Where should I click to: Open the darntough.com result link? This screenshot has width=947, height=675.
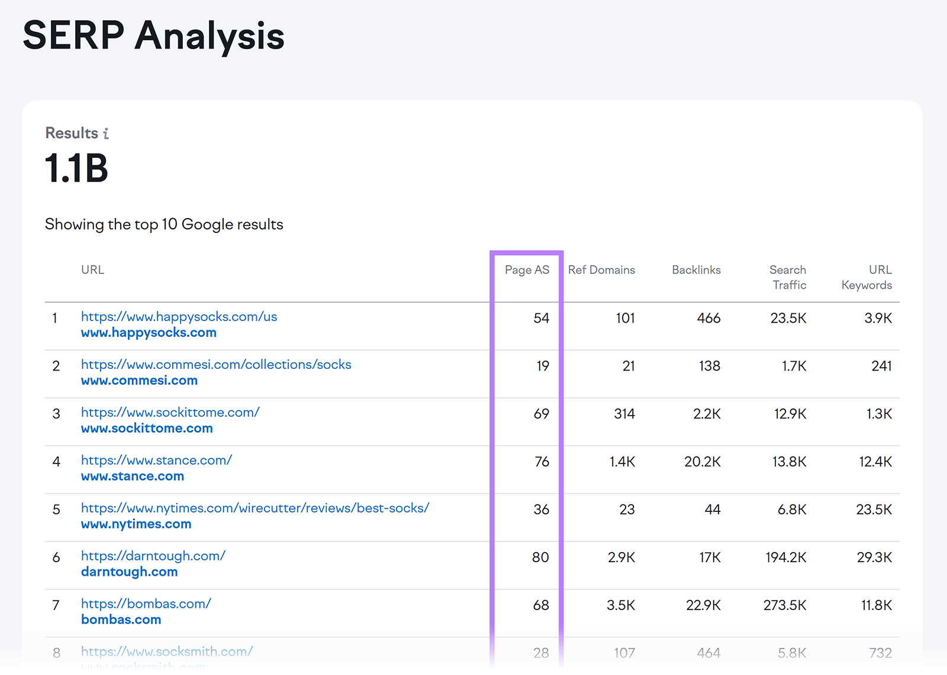(153, 556)
